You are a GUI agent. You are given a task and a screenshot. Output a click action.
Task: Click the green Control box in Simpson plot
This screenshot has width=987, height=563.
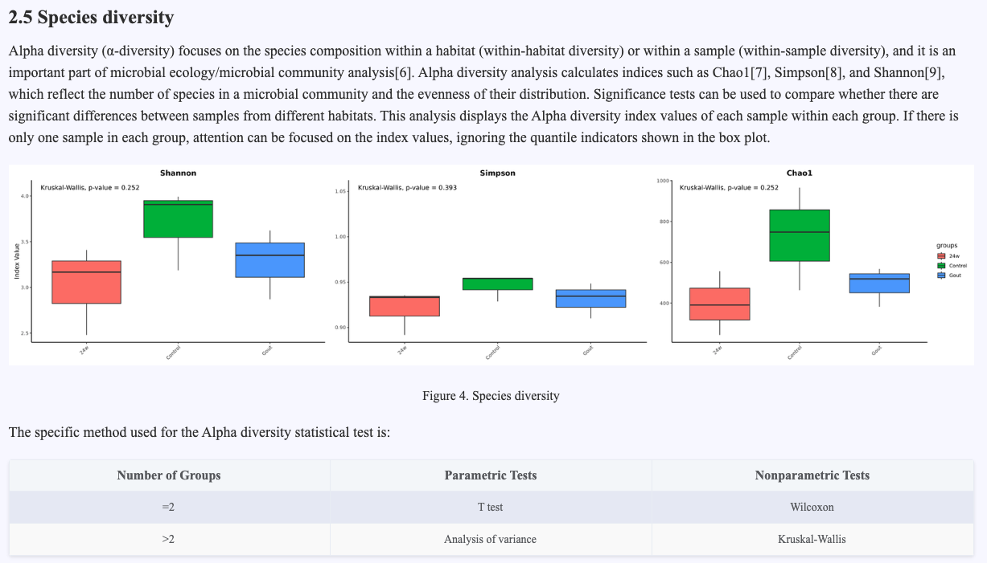point(497,284)
